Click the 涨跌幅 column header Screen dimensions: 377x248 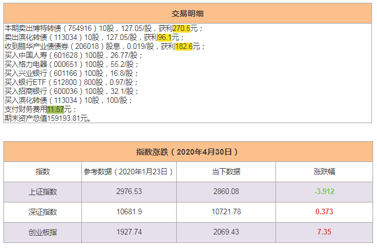coord(324,172)
